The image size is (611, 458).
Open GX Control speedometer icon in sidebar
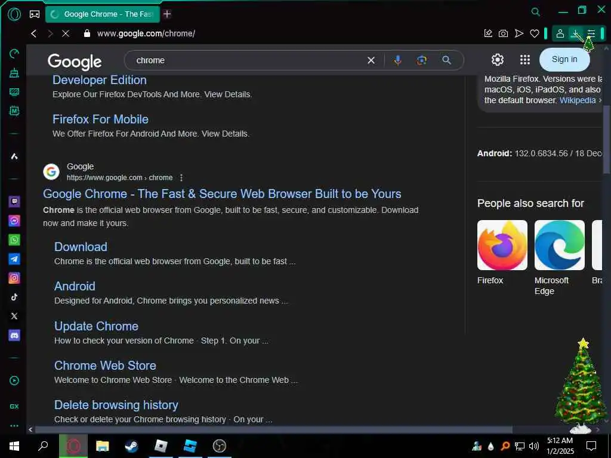coord(14,54)
